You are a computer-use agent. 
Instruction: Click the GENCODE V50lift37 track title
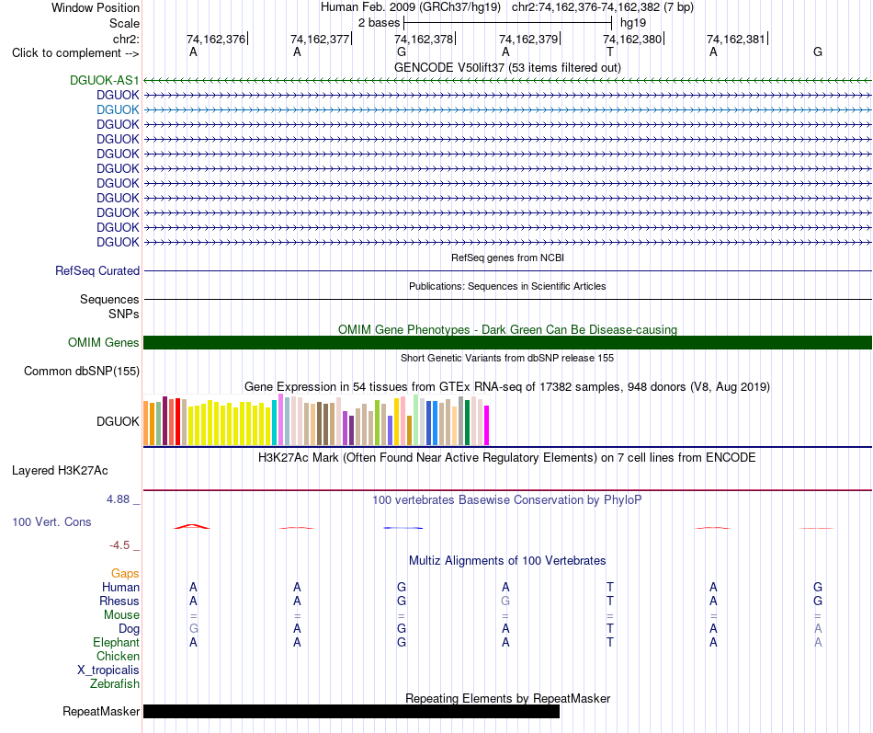[507, 67]
